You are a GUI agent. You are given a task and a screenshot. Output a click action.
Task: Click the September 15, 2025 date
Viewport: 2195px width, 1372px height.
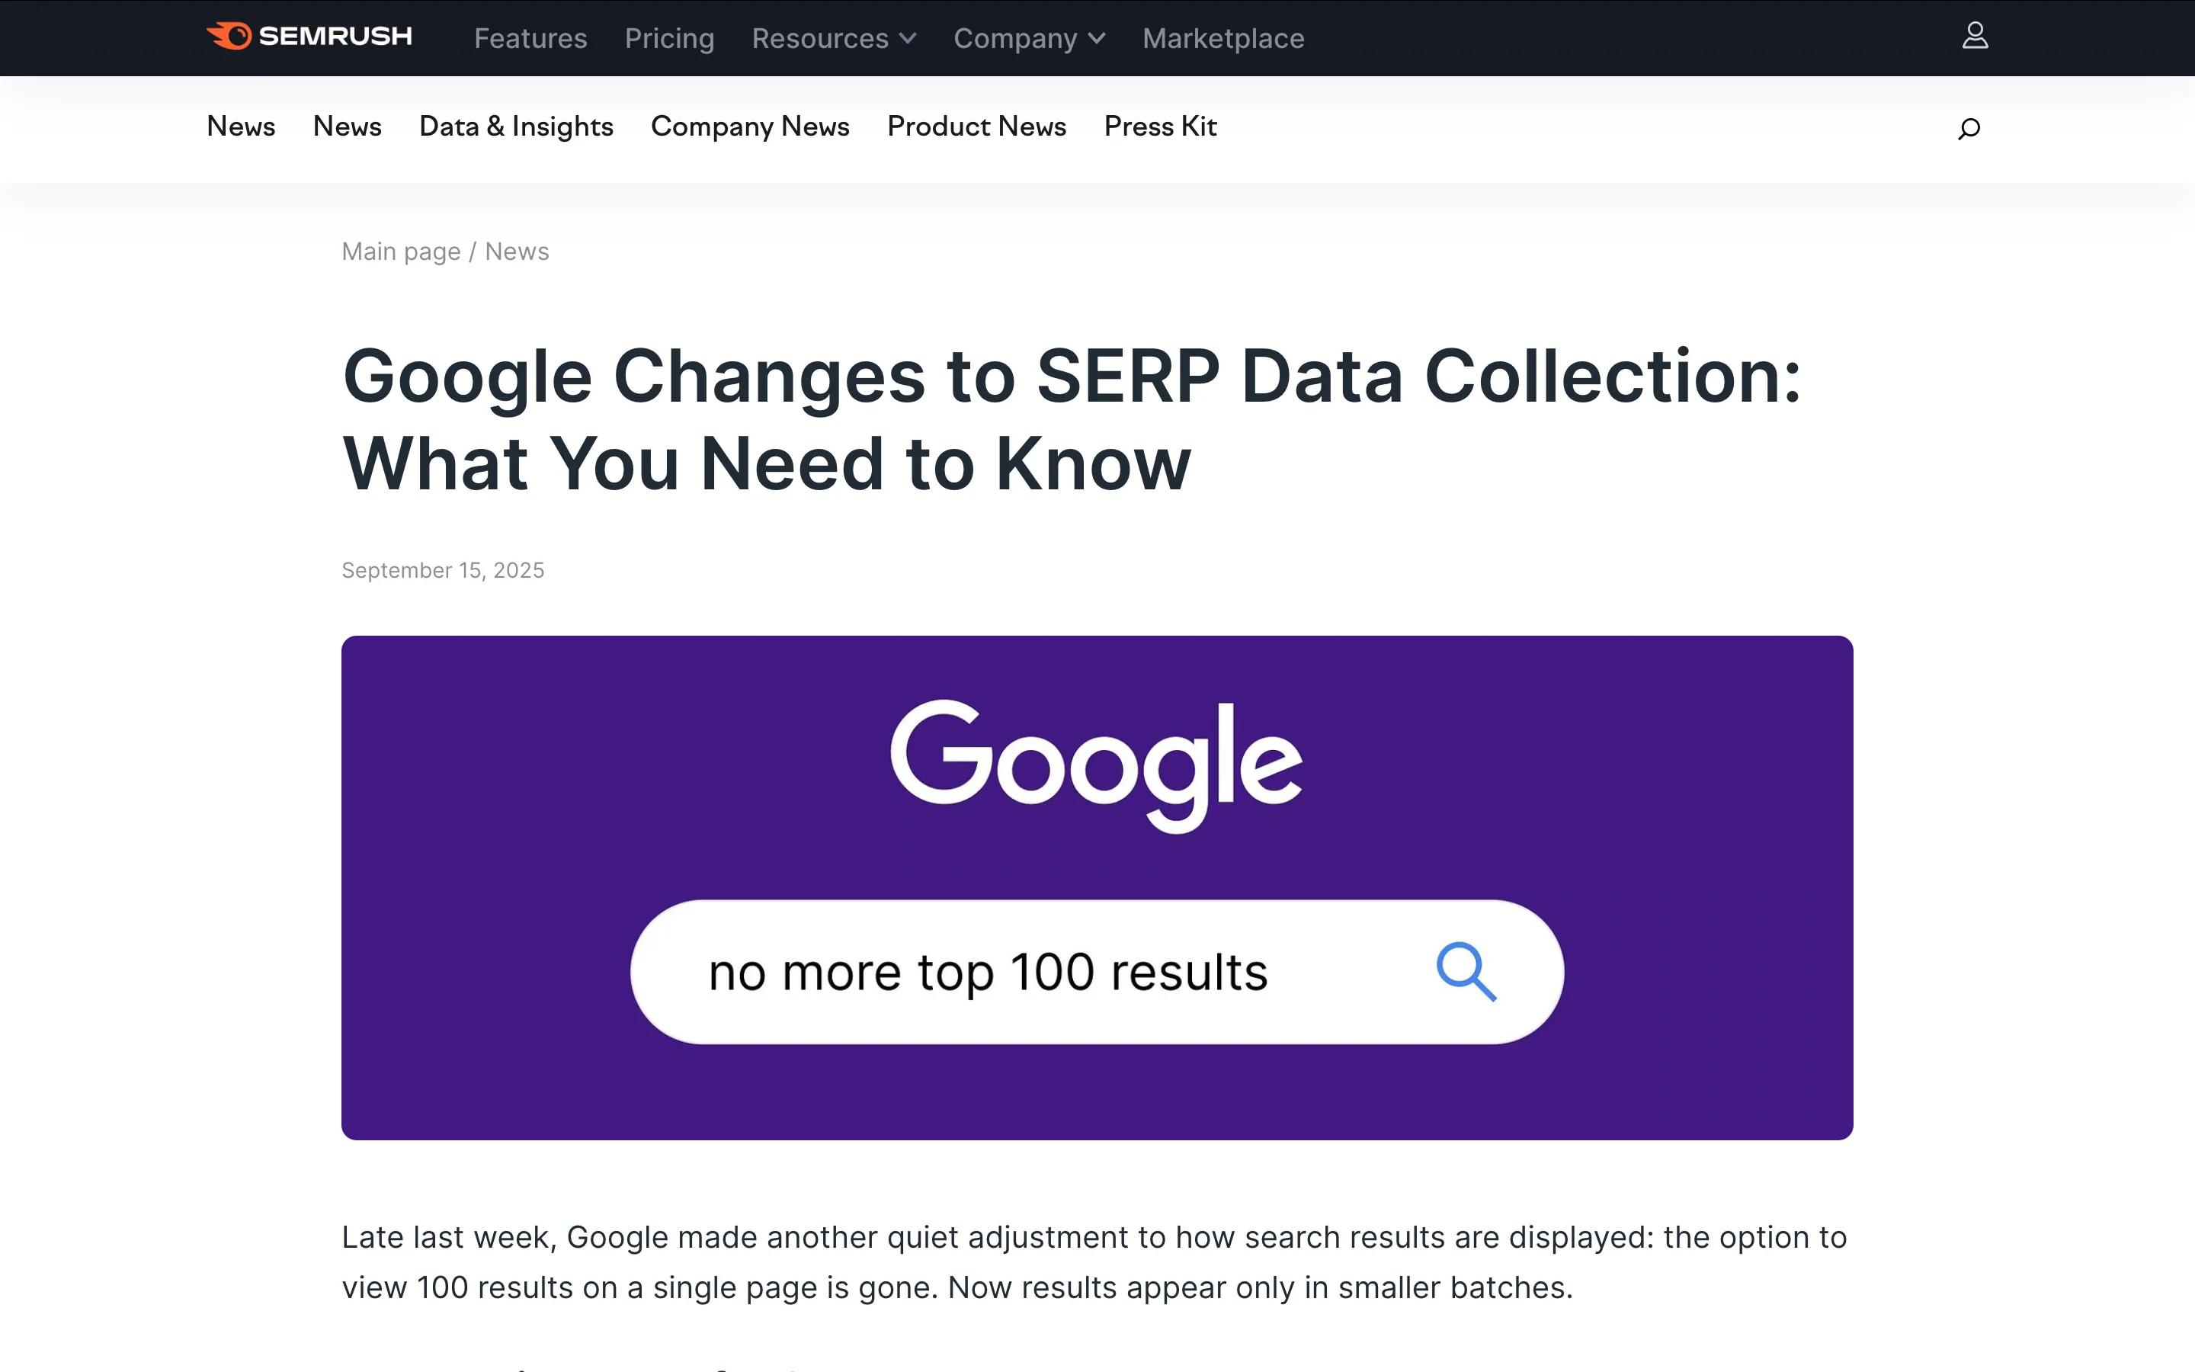click(x=443, y=570)
